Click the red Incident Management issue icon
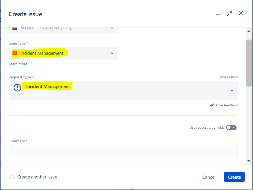The width and height of the screenshot is (253, 190). [x=15, y=53]
